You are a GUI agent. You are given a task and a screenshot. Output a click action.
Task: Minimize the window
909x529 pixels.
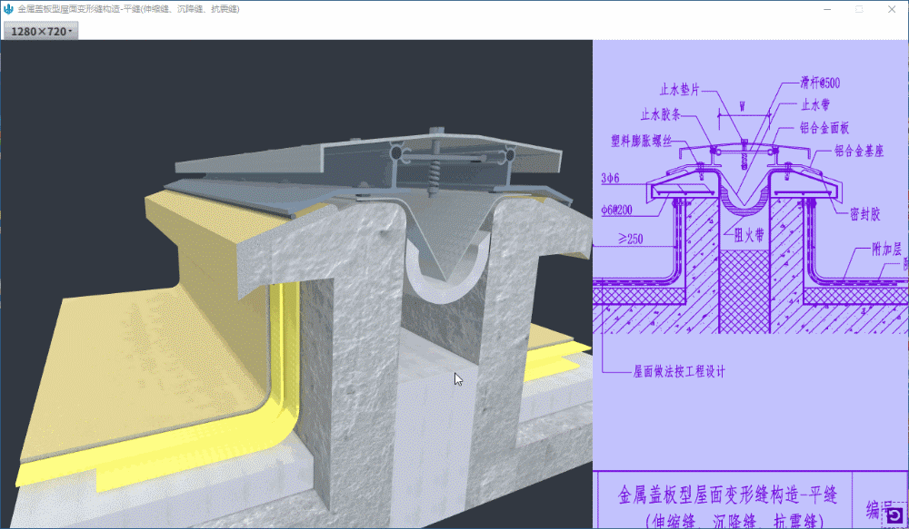pos(827,9)
